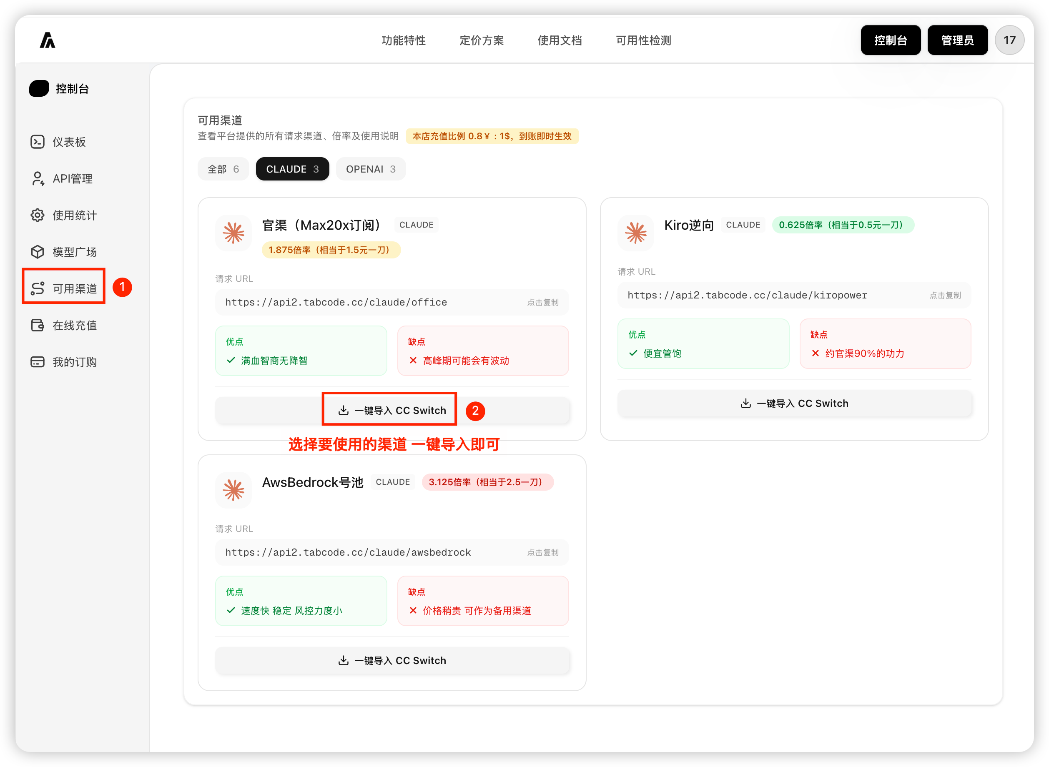This screenshot has width=1049, height=767.
Task: Select the 使用统计 gear icon
Action: pos(38,215)
